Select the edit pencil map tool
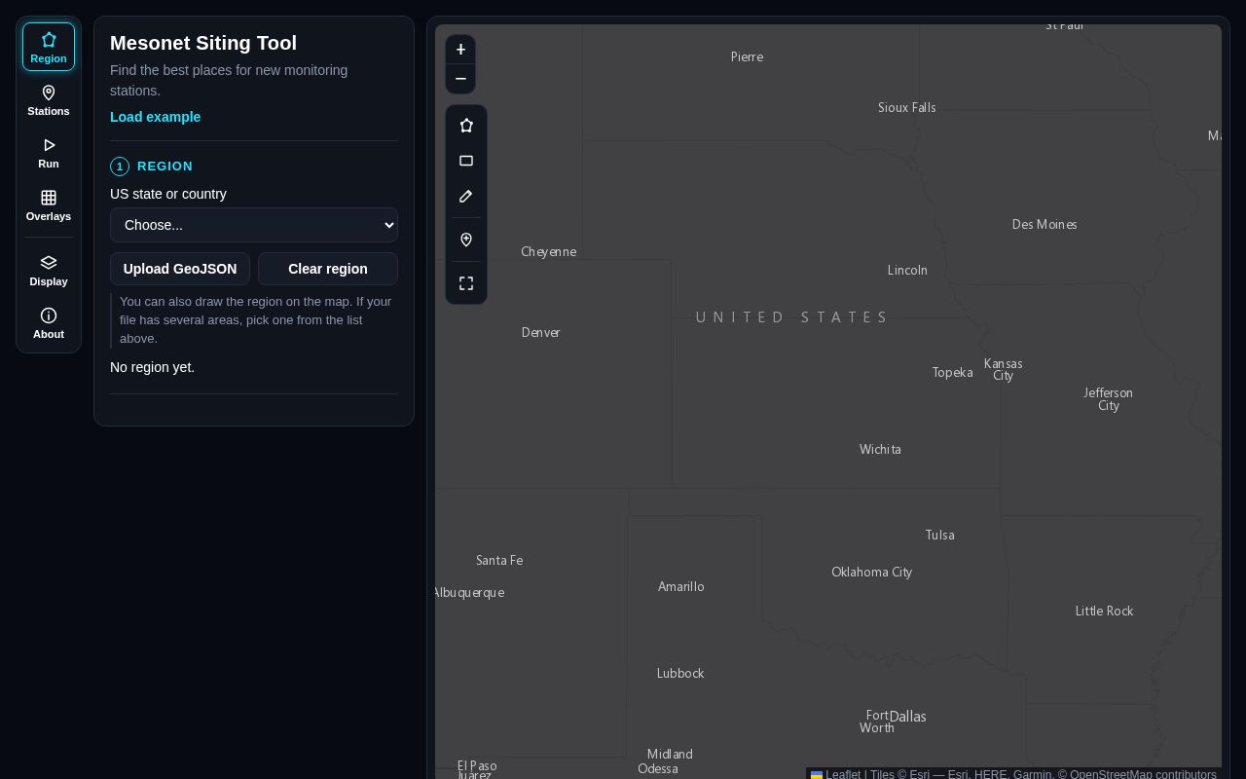This screenshot has height=779, width=1246. pyautogui.click(x=466, y=196)
